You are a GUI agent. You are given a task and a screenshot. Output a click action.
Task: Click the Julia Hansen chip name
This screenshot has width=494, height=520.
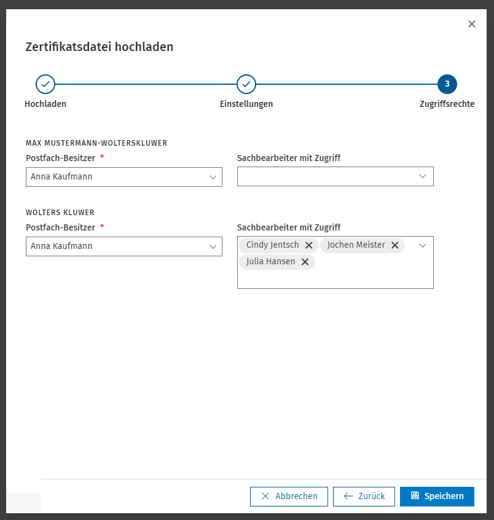(x=270, y=261)
